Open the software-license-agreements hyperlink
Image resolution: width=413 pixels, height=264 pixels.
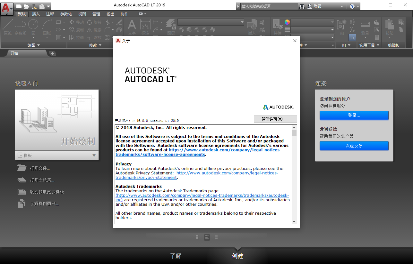pyautogui.click(x=225, y=150)
